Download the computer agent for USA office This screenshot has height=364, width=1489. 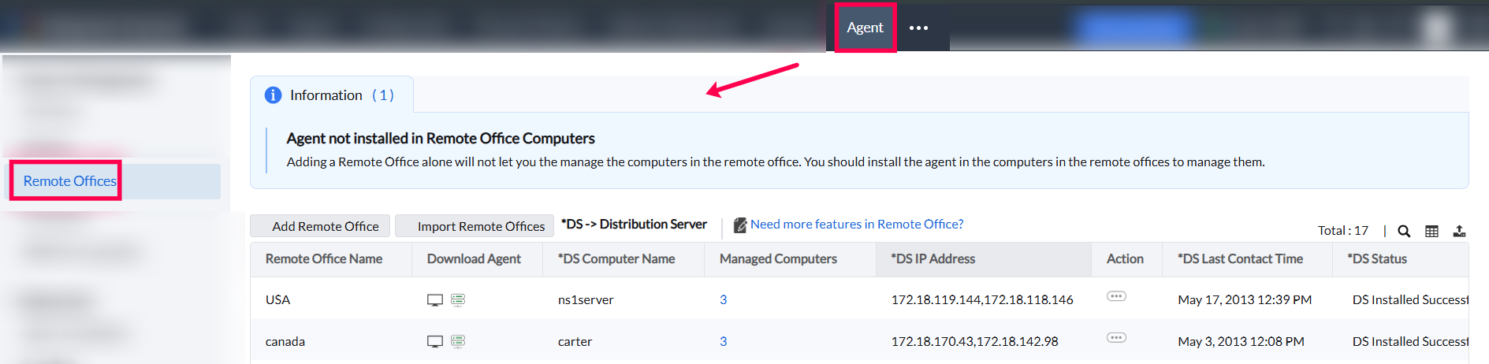tap(434, 300)
